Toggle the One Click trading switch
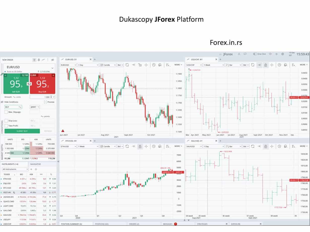310x232 pixels. 255,54
